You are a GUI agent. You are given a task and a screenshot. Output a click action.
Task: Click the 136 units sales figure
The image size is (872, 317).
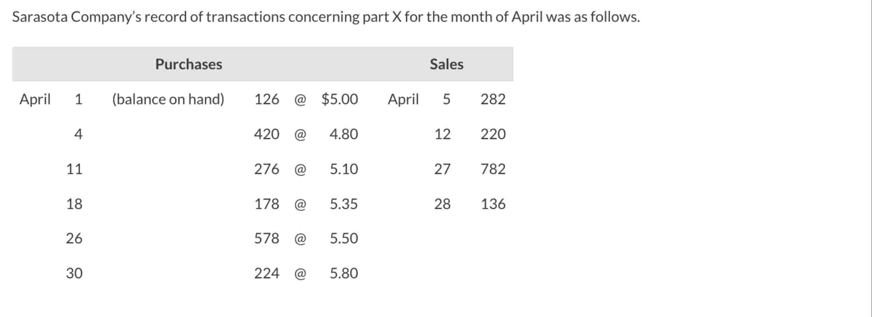(x=492, y=204)
